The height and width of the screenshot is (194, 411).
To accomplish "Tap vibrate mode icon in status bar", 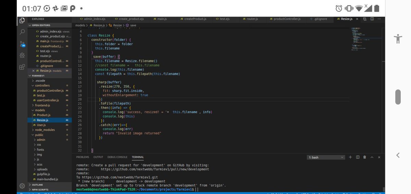I will 349,8.
